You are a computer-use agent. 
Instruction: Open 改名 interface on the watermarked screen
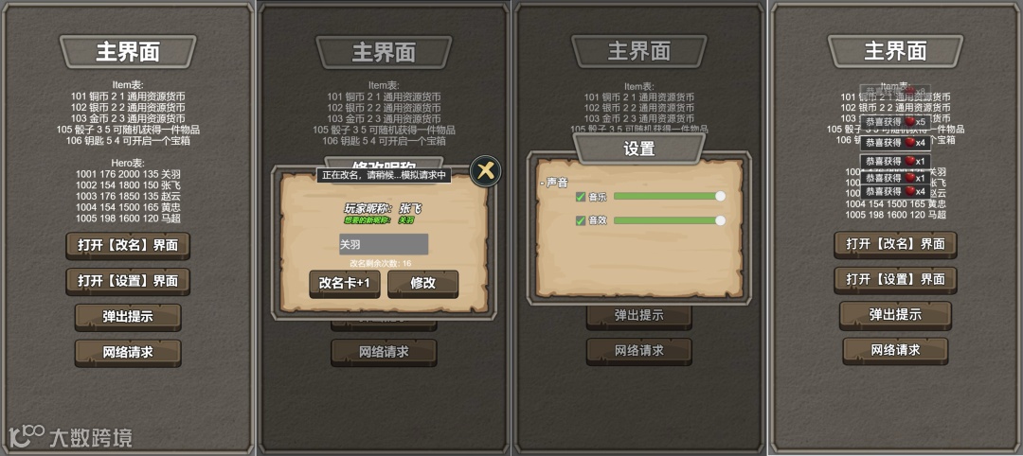pyautogui.click(x=128, y=246)
